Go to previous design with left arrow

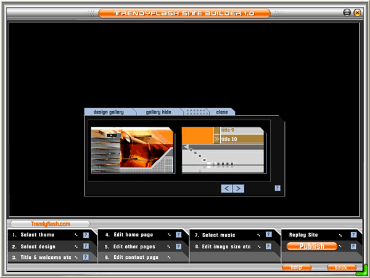(x=226, y=188)
